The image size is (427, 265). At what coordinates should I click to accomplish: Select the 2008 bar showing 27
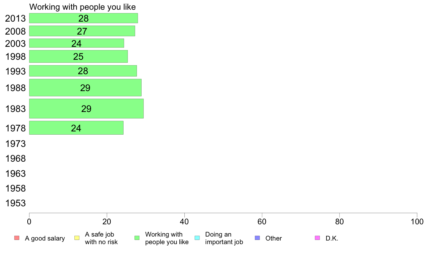click(82, 31)
